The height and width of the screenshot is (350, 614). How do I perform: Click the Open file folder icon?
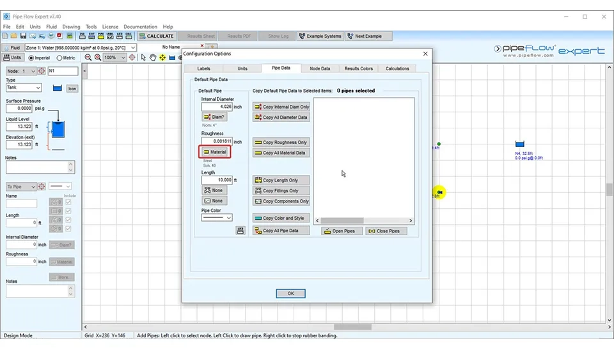pyautogui.click(x=15, y=36)
